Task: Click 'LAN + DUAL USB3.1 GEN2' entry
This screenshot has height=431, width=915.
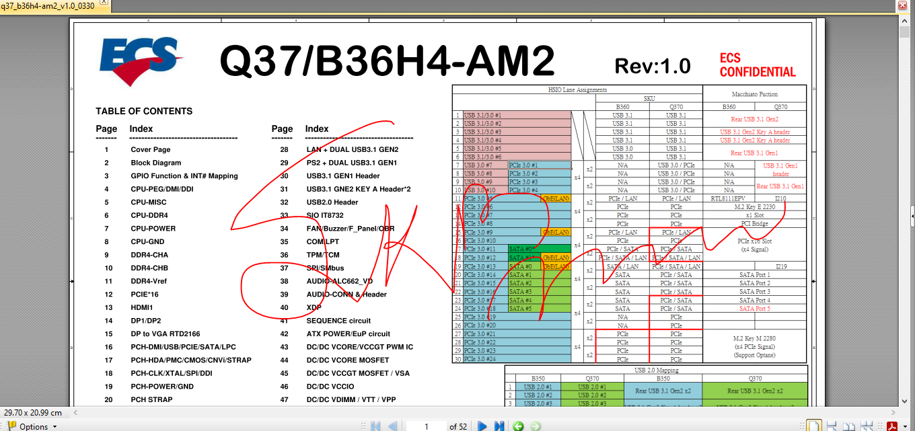Action: [x=353, y=149]
